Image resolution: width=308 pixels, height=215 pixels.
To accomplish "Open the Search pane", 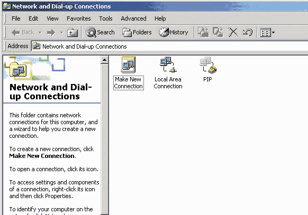I will pos(100,32).
